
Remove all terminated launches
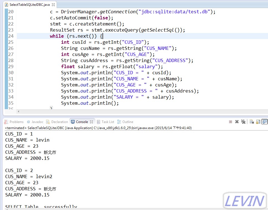[243, 122]
